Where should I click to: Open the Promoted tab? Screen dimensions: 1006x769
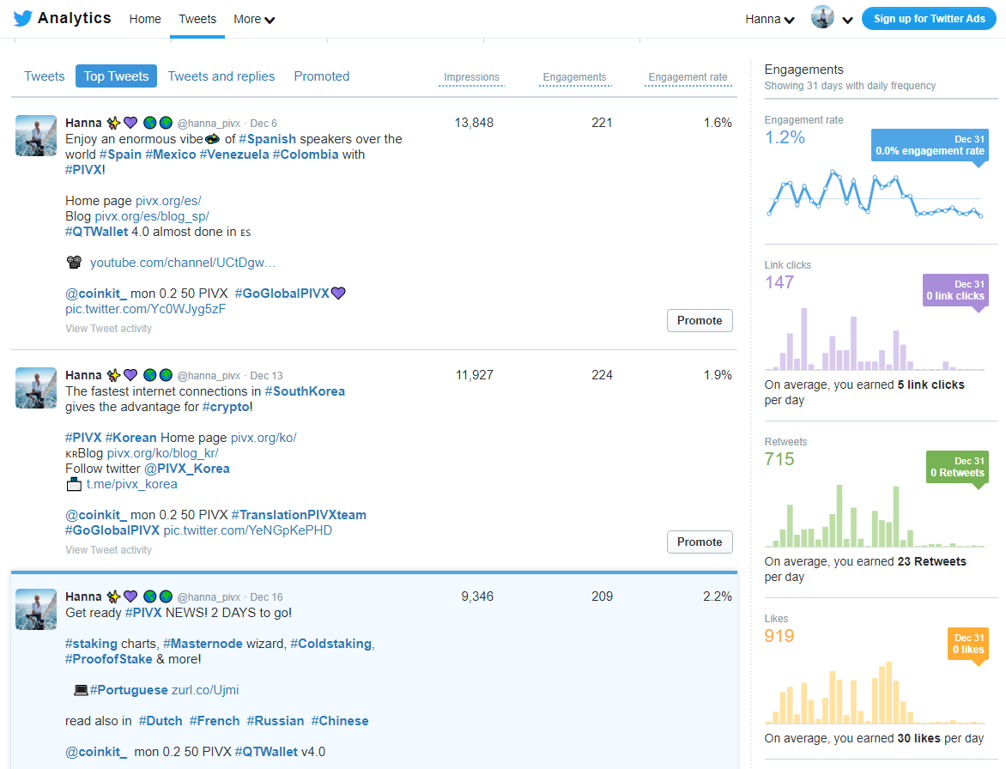[x=321, y=76]
